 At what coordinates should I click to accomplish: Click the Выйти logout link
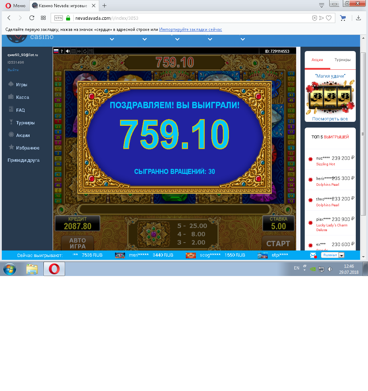pos(13,70)
